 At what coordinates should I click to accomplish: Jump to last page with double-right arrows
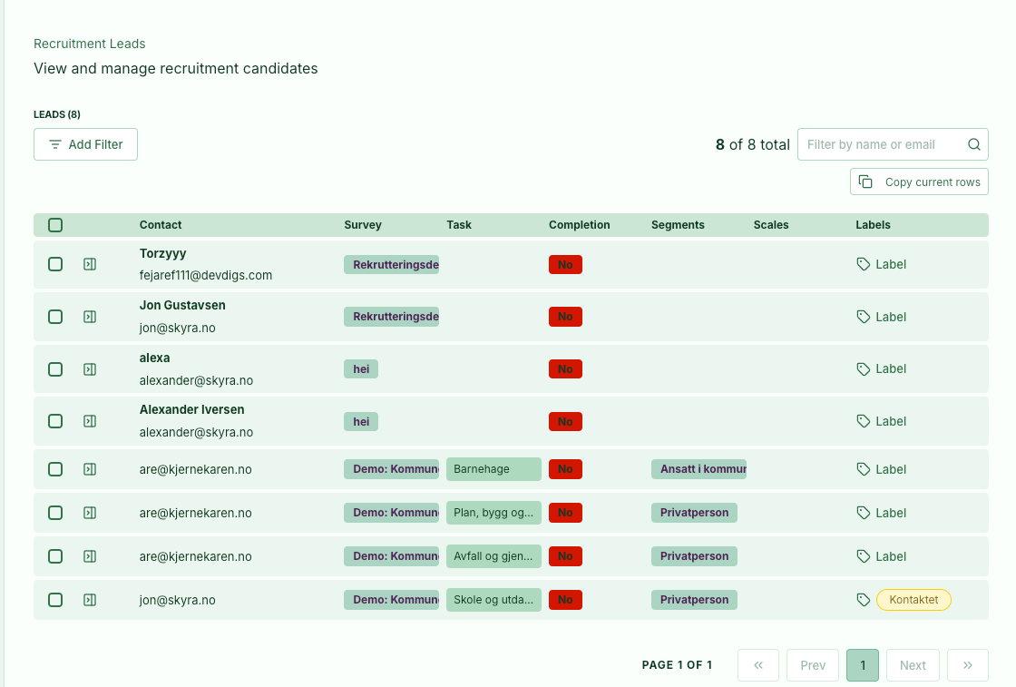(967, 665)
